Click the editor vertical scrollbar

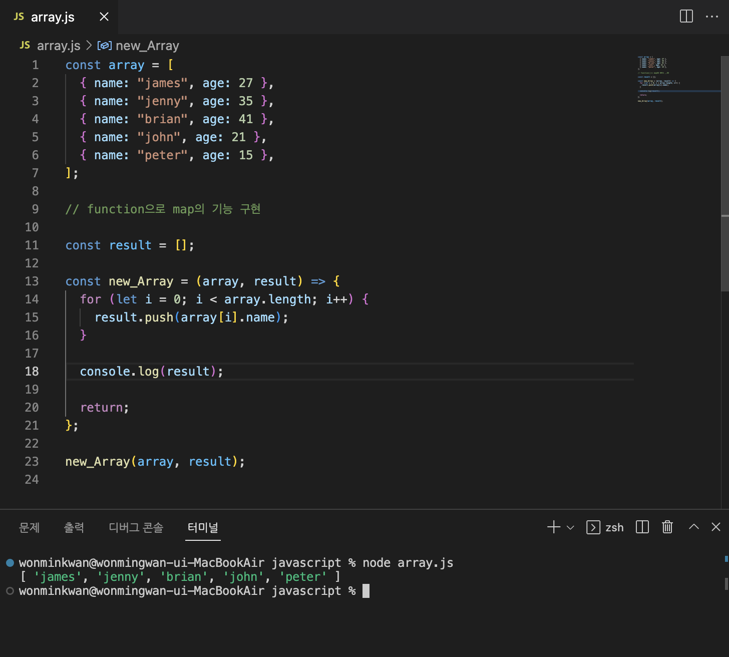(725, 173)
